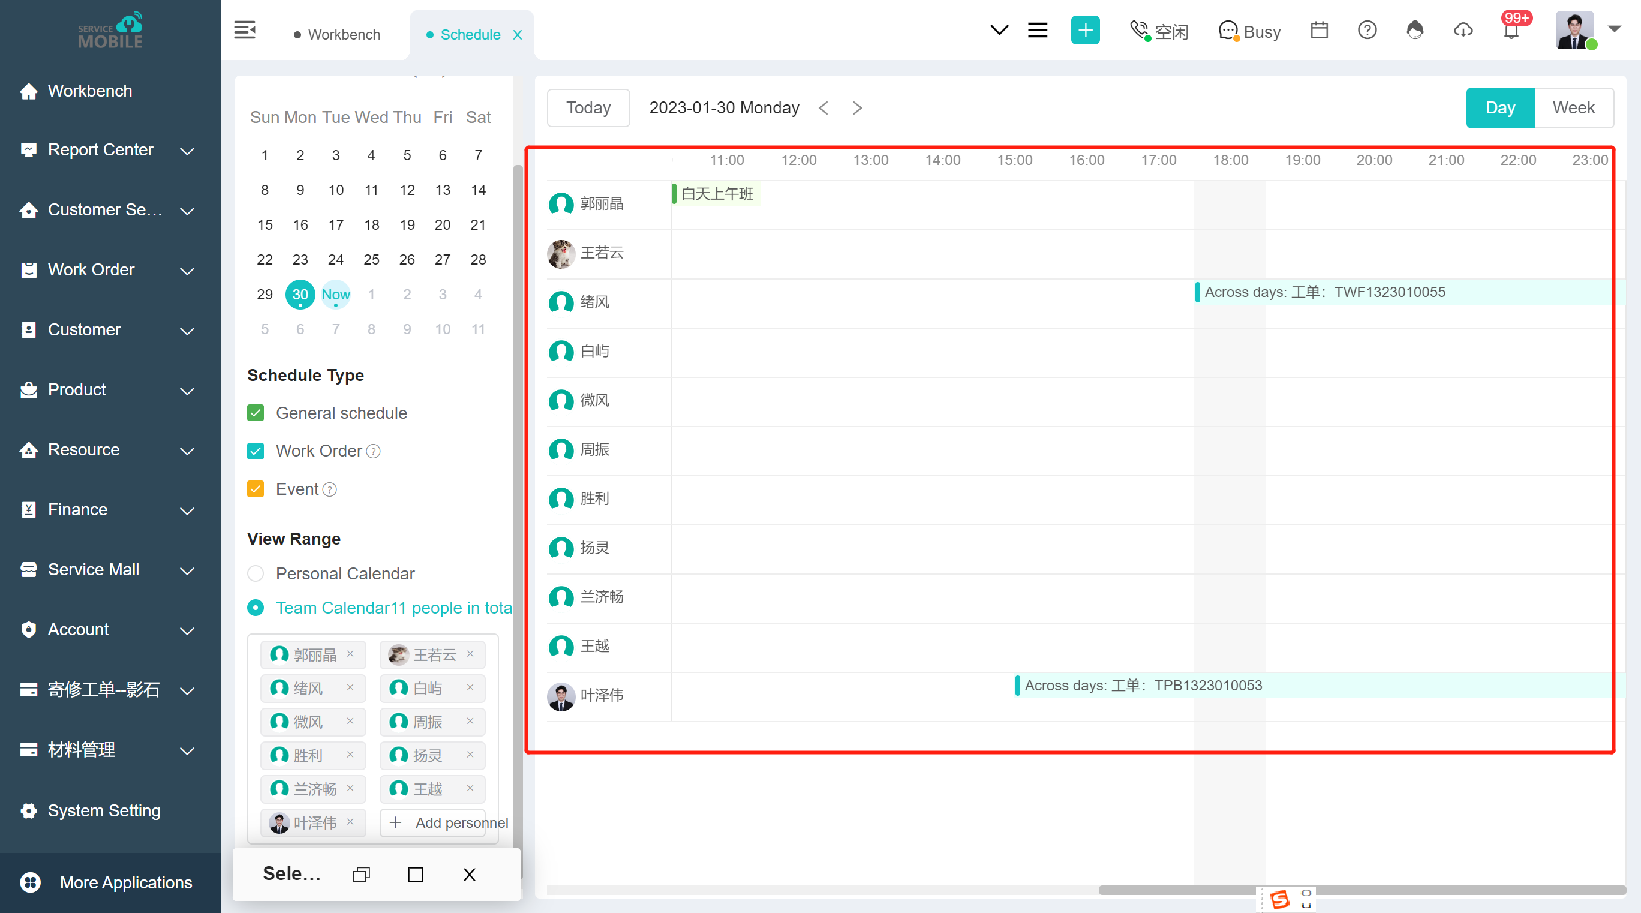This screenshot has width=1641, height=913.
Task: Open the hamburger list menu icon
Action: point(1037,30)
